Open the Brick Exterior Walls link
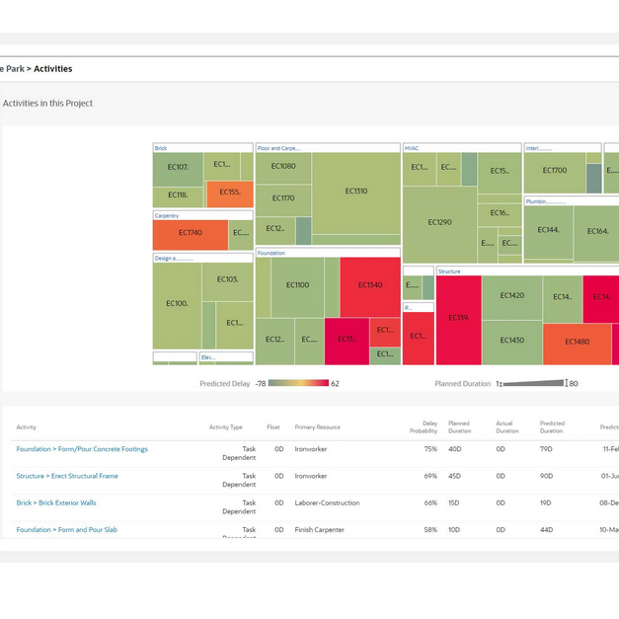Screen dimensions: 619x619 (x=56, y=503)
